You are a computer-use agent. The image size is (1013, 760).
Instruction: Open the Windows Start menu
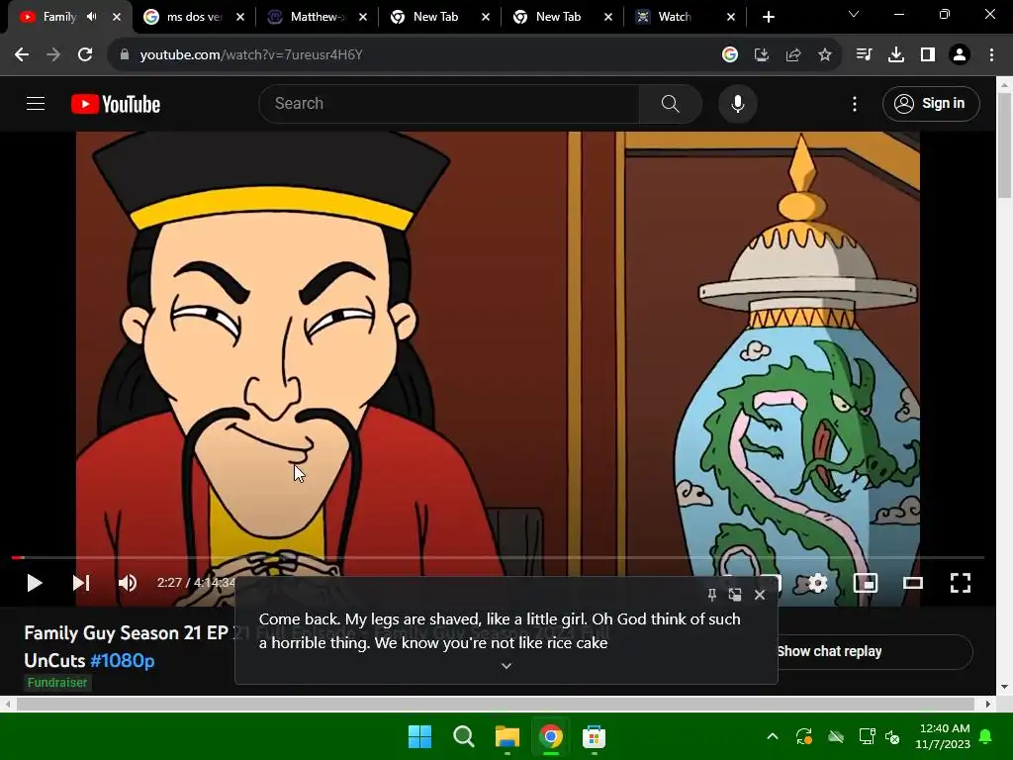point(419,736)
